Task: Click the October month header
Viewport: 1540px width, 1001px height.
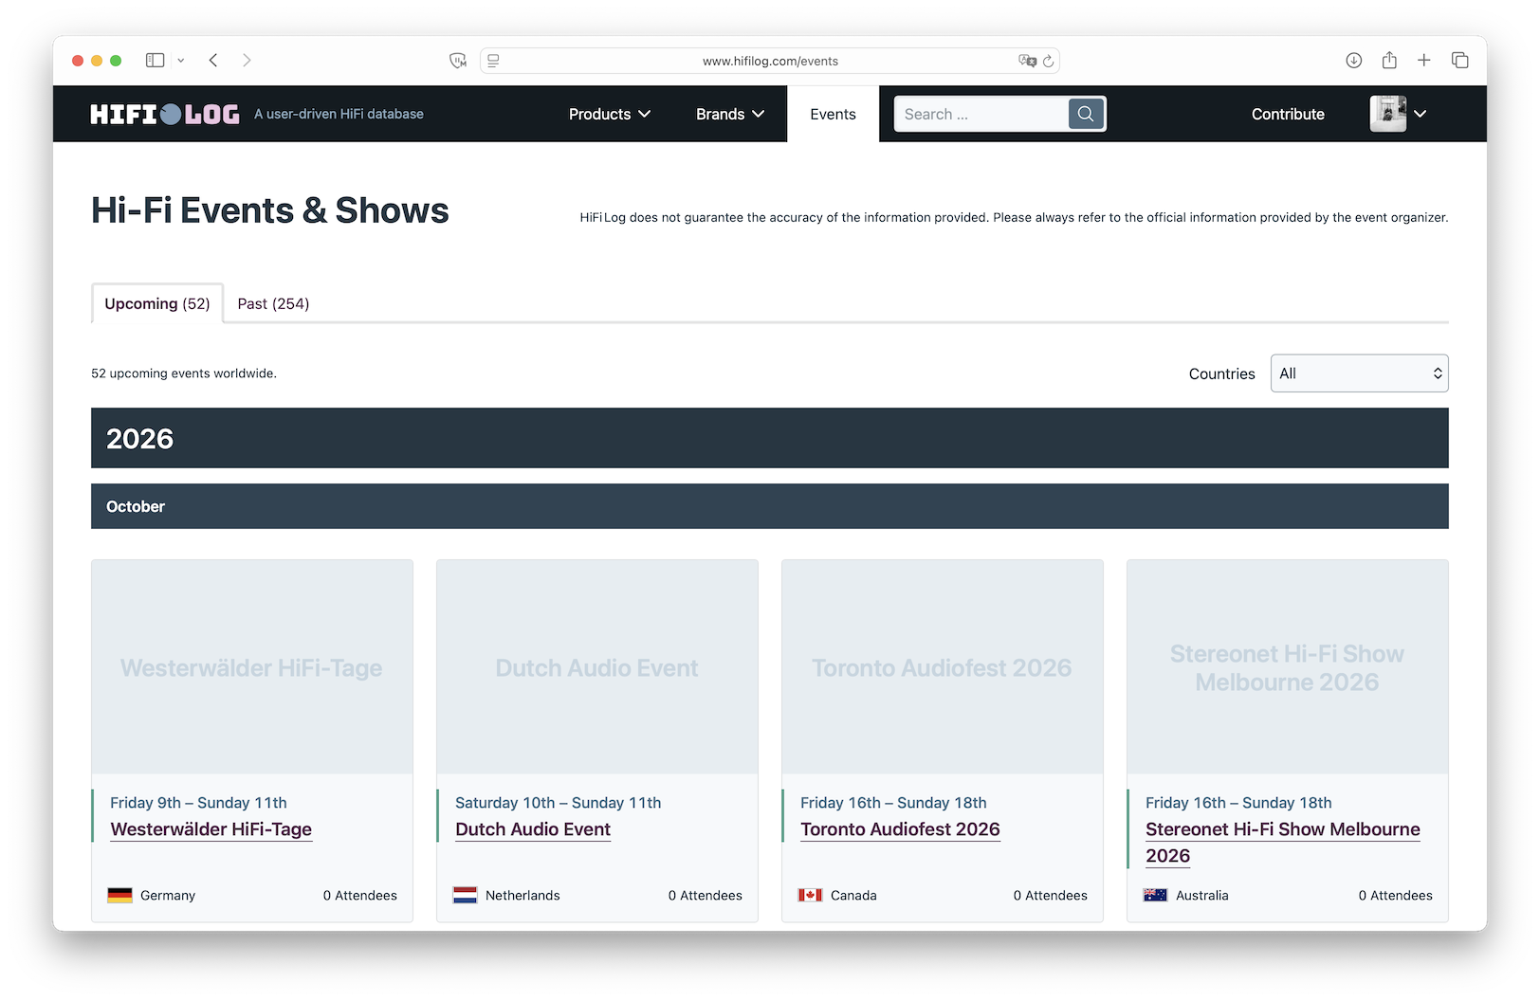Action: tap(770, 506)
